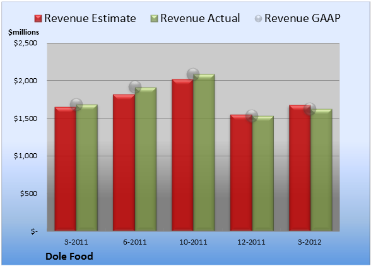Select the red estimate bar for 6-2011

tap(124, 163)
